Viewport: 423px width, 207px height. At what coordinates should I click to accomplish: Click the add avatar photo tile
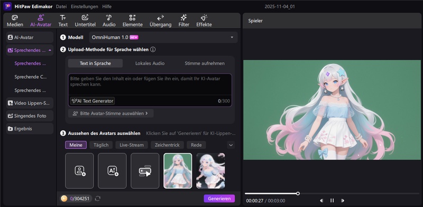tap(79, 171)
